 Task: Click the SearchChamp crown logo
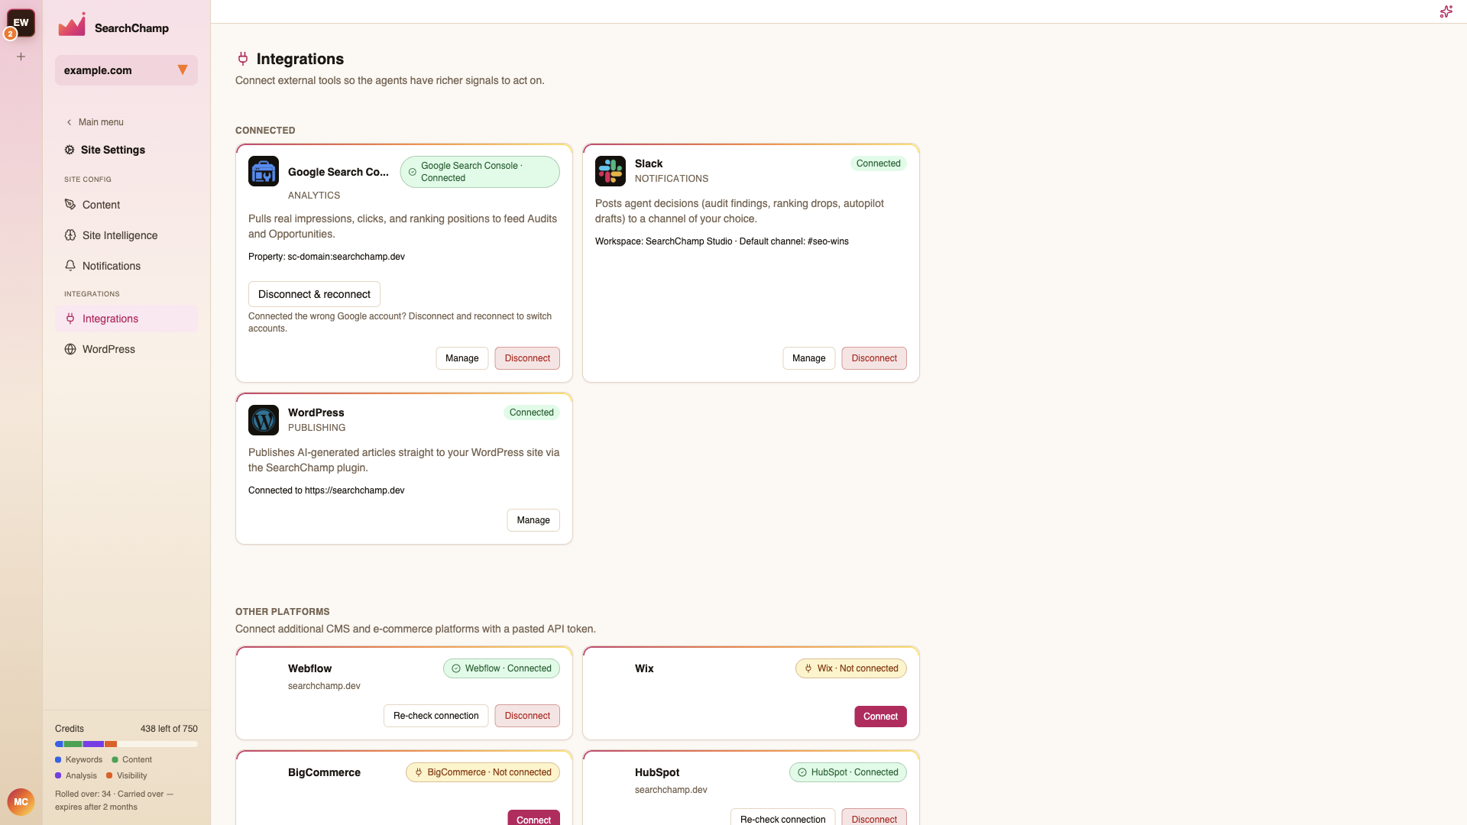pyautogui.click(x=72, y=25)
